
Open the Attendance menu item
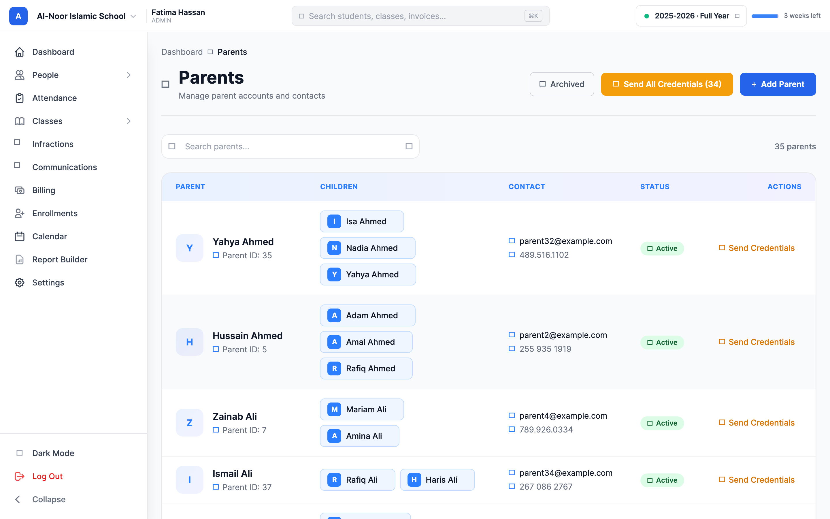pos(73,98)
